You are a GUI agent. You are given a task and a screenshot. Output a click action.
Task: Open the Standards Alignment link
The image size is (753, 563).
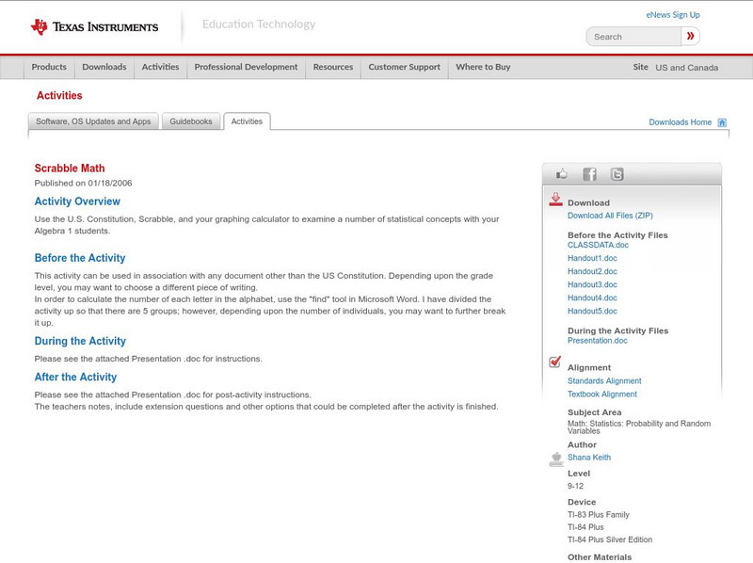604,381
